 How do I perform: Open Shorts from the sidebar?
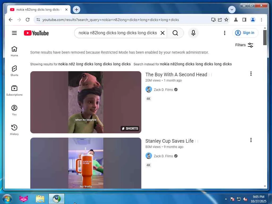(x=14, y=71)
